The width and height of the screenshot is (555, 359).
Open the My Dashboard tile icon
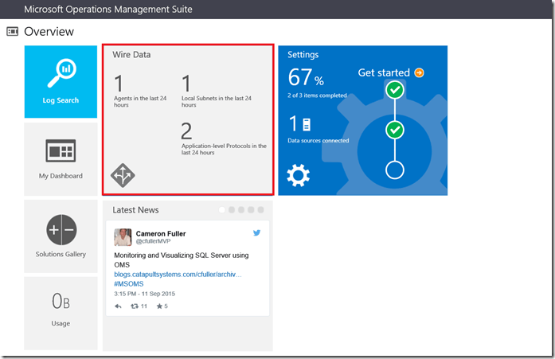coord(61,150)
